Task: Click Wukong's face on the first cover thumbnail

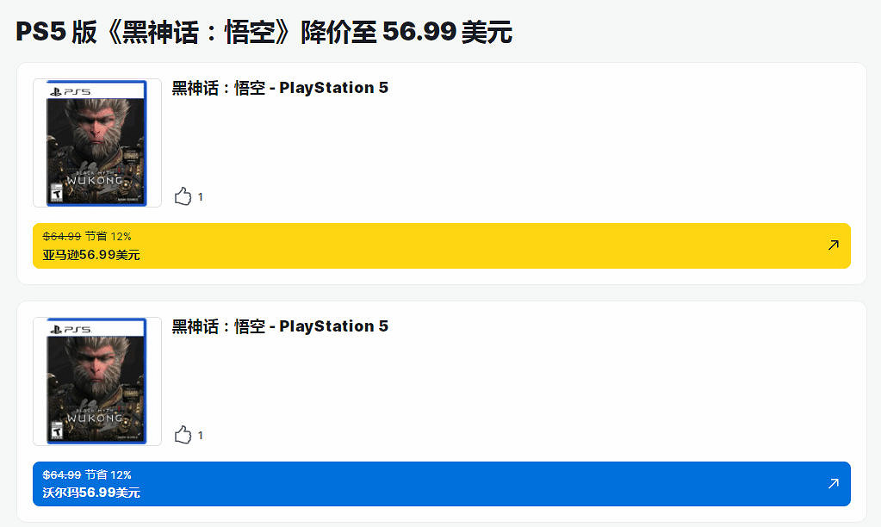Action: (x=96, y=129)
